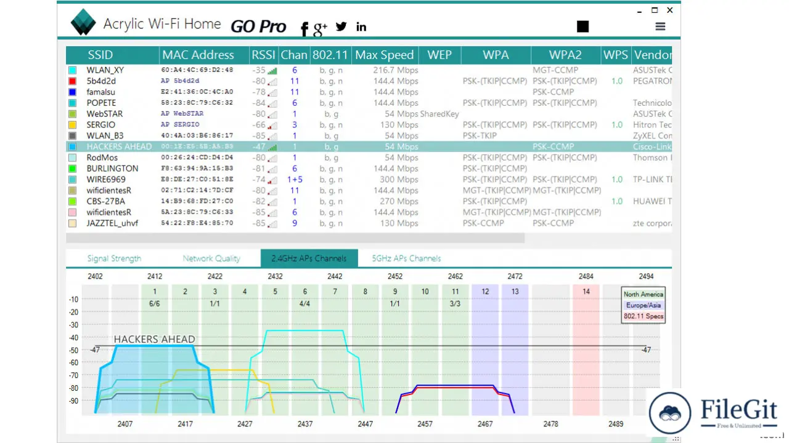The image size is (789, 443).
Task: Select the WLAN_XY network row
Action: click(369, 70)
